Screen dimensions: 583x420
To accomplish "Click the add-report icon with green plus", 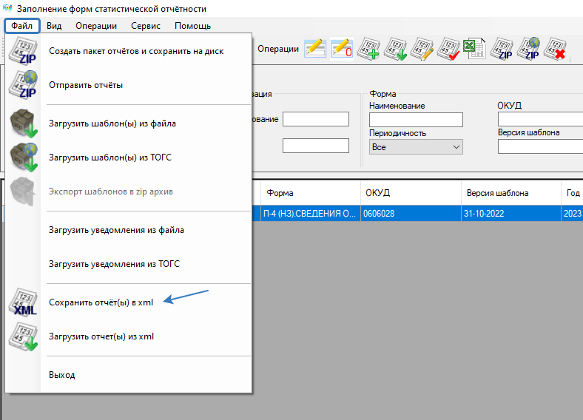I will [x=368, y=48].
